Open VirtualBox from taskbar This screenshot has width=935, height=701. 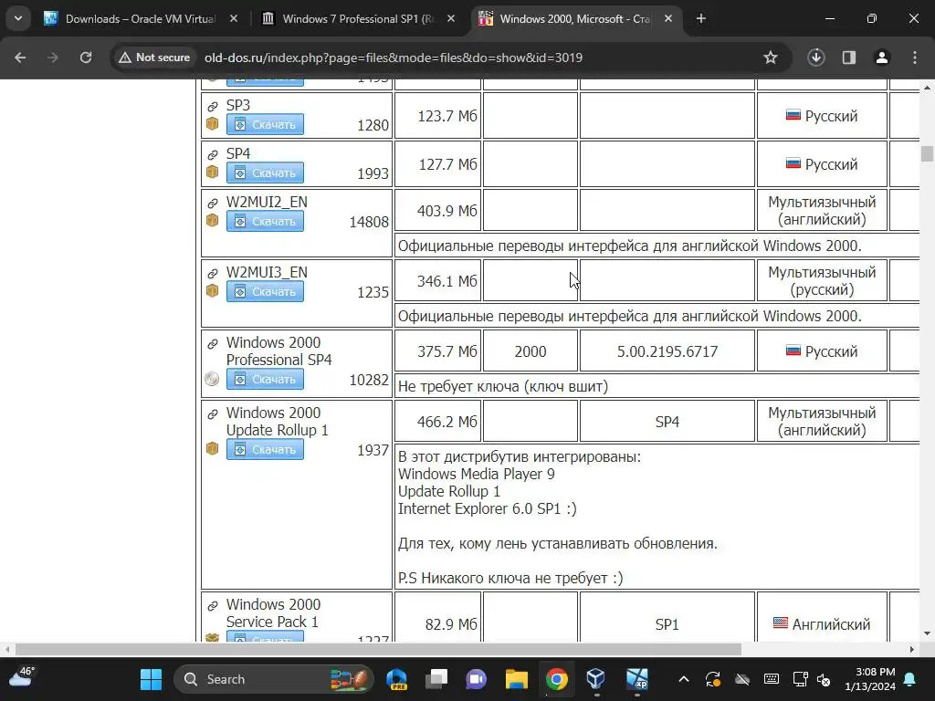595,679
